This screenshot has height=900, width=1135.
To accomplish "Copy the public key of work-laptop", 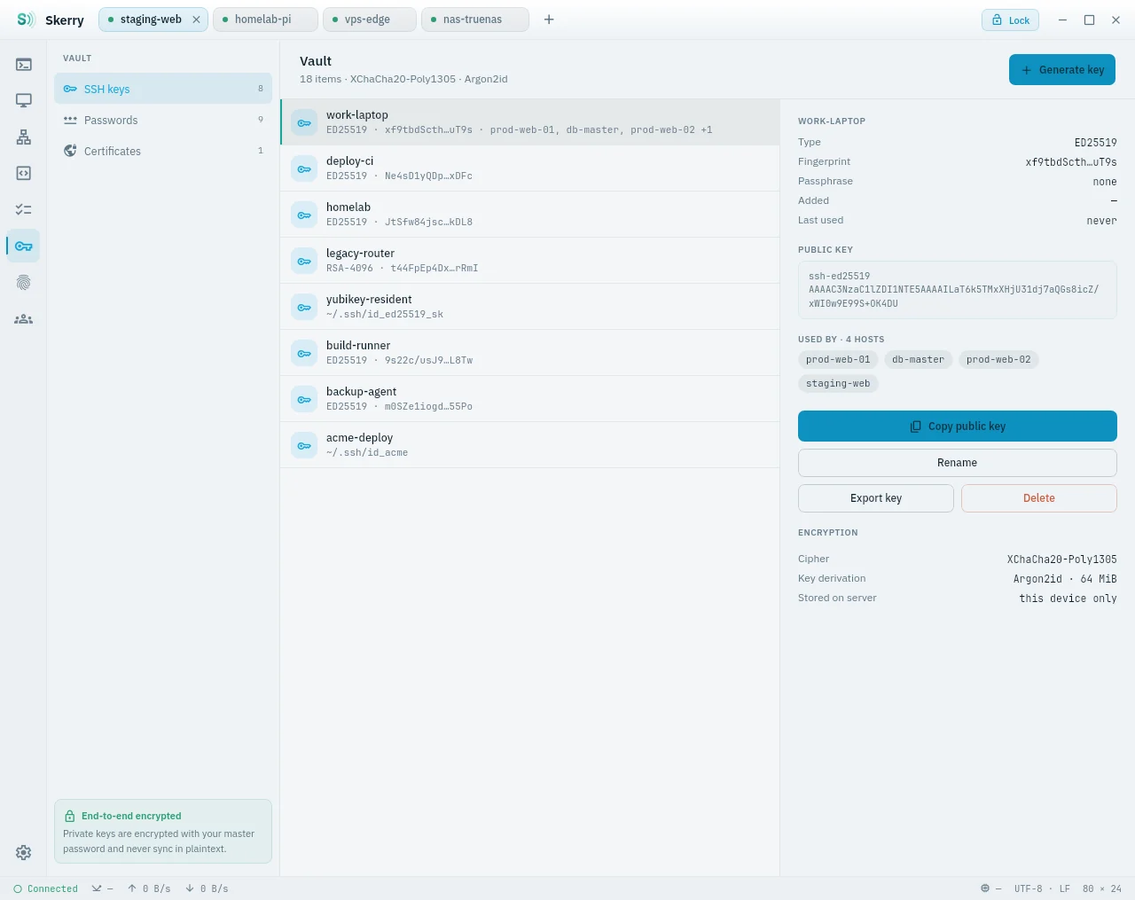I will click(x=958, y=427).
